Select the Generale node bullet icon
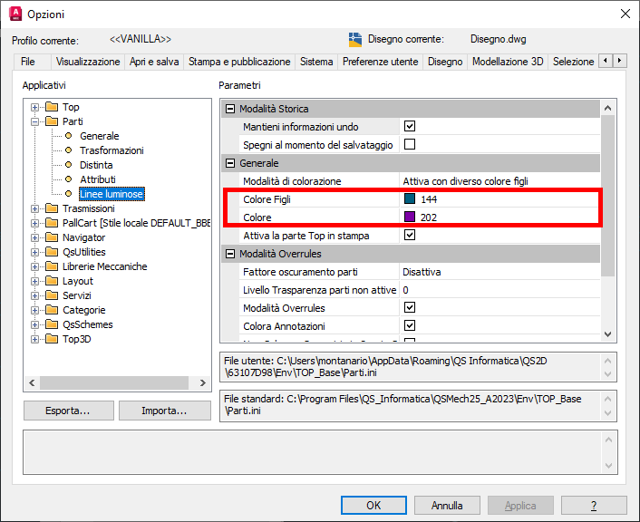The image size is (640, 522). click(68, 136)
